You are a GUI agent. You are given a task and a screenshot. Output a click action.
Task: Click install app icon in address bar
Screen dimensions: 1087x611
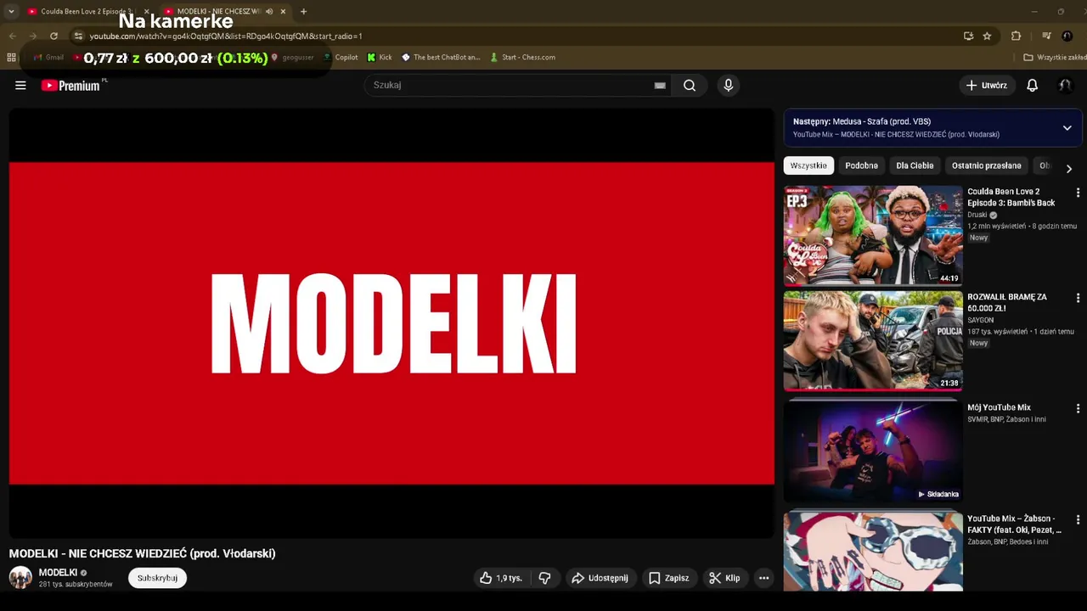tap(968, 36)
